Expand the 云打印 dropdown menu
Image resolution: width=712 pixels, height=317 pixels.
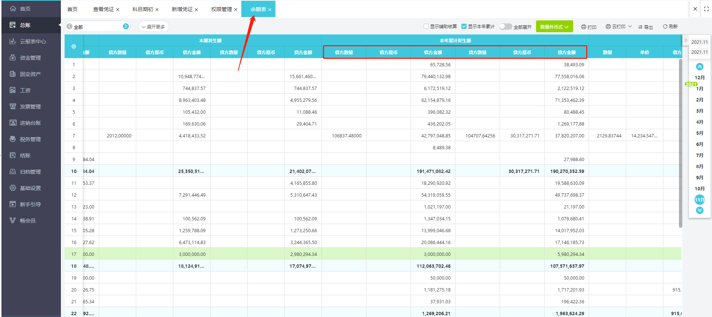click(x=630, y=26)
